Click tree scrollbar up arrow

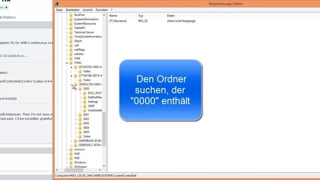(x=103, y=15)
